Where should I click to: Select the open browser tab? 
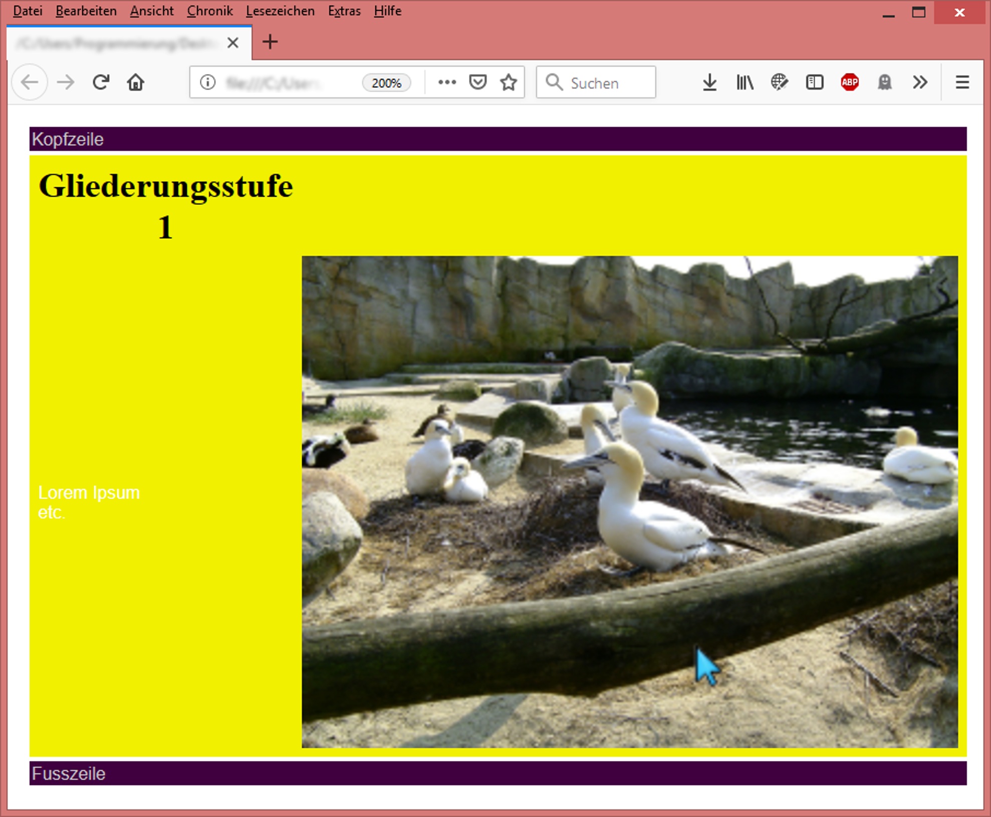click(x=129, y=43)
